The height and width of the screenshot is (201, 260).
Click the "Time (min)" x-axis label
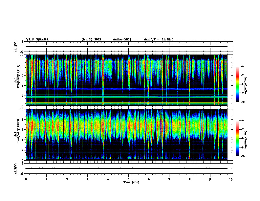click(x=131, y=182)
